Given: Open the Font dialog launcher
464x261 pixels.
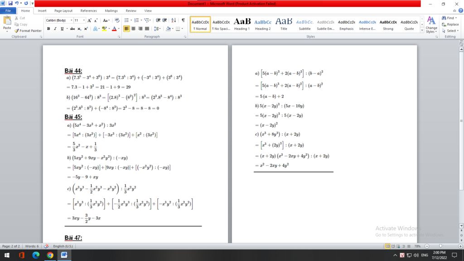Looking at the screenshot, I should pyautogui.click(x=119, y=37).
